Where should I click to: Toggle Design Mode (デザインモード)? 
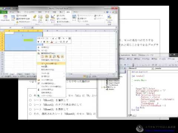tap(53, 19)
